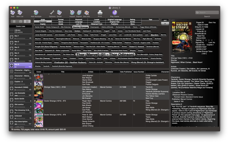The width and height of the screenshot is (229, 143).
Task: Select The Uncanny X-M... list
Action: 21,111
